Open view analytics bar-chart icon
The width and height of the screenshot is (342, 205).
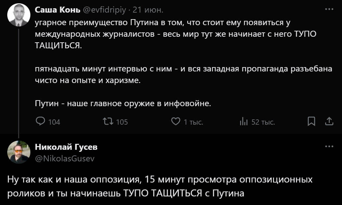244,122
